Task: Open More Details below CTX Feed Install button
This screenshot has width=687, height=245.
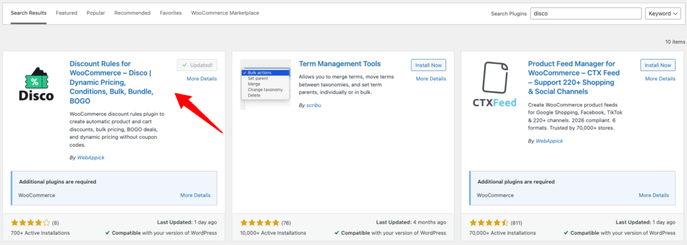Action: [660, 79]
